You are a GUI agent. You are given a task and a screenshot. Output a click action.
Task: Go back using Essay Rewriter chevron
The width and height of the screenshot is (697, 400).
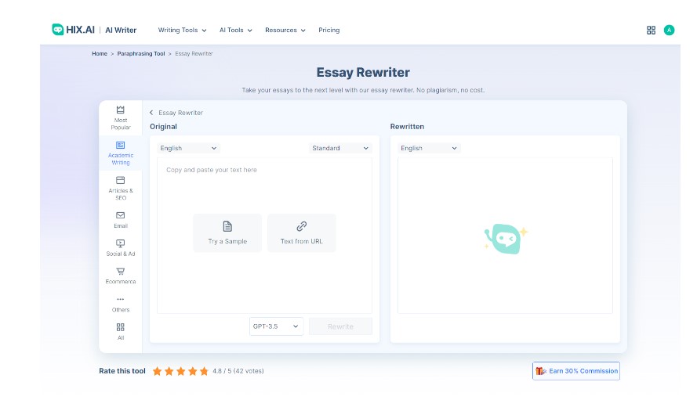click(x=151, y=113)
